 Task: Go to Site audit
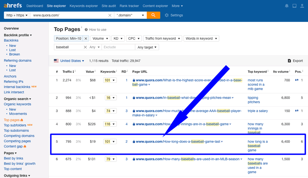(x=109, y=6)
